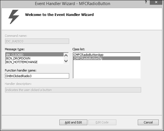Choose CMFCRadioButtonDlg in class list
Viewport: 164px width, 131px height.
pos(107,58)
